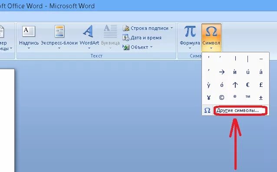277x172 pixels.
Task: Collapse the arrow under Символ
Action: (211, 48)
